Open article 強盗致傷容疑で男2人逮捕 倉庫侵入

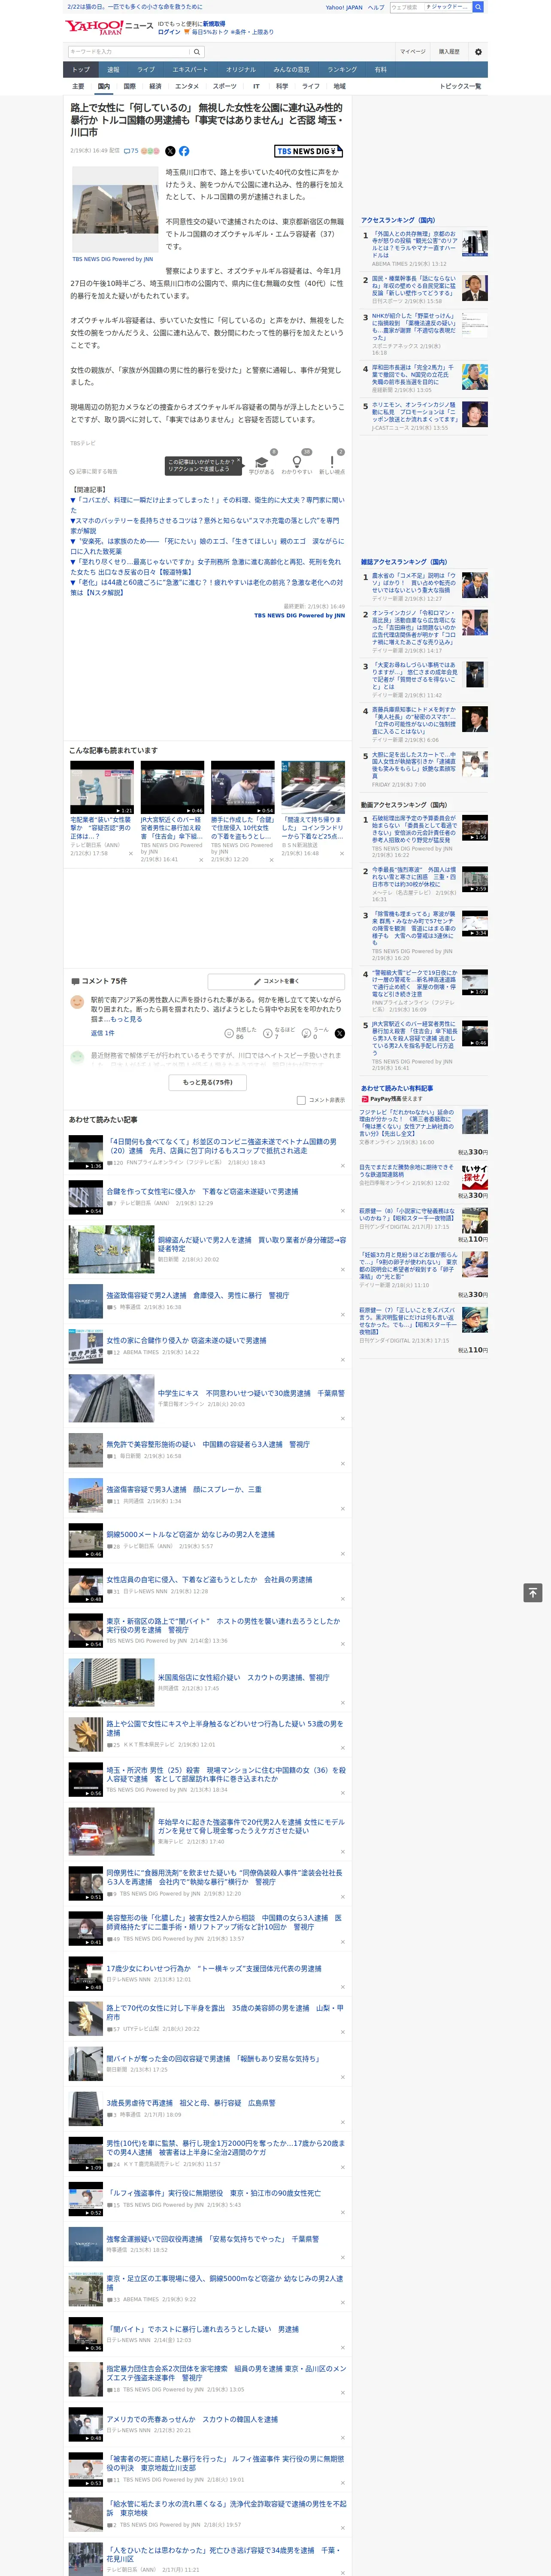(198, 1295)
